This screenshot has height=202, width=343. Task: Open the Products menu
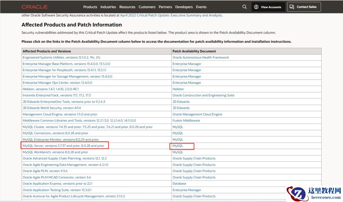pyautogui.click(x=90, y=7)
